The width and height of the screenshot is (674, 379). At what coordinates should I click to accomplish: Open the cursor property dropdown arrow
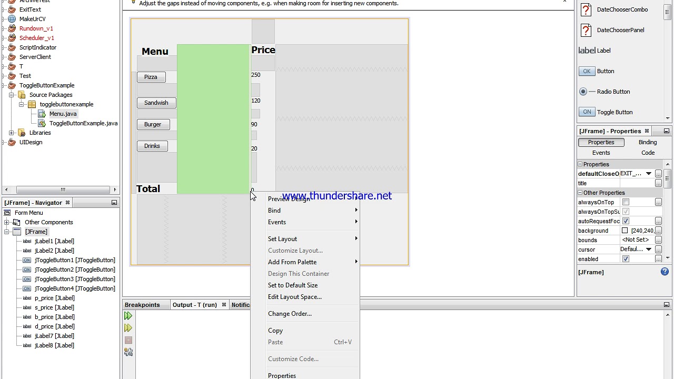(649, 250)
